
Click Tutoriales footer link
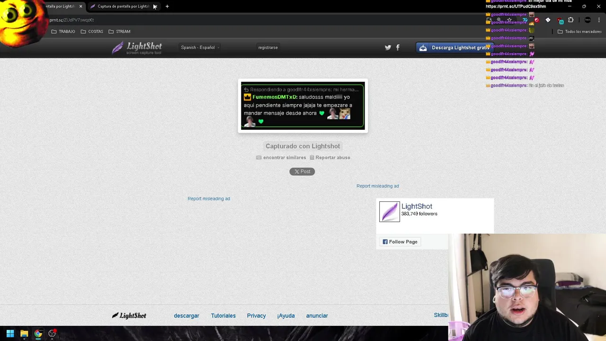tap(223, 315)
